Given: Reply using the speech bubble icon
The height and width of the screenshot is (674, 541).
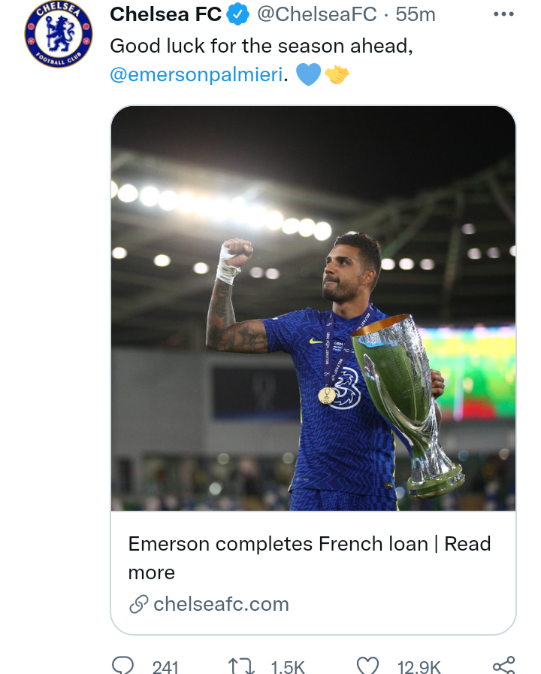Looking at the screenshot, I should pyautogui.click(x=122, y=666).
